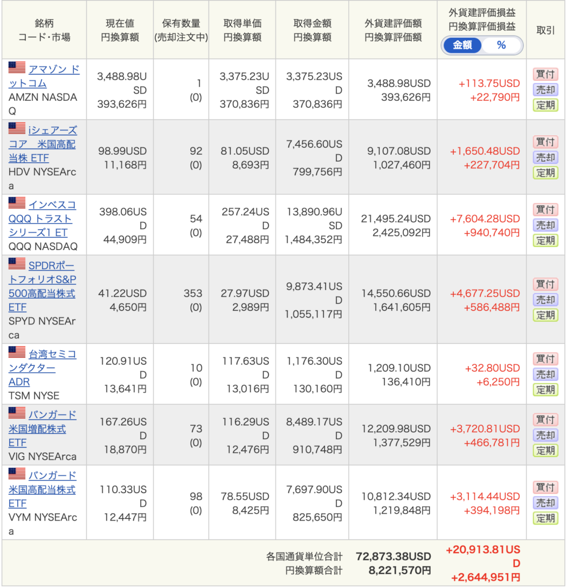Image resolution: width=566 pixels, height=587 pixels.
Task: Click 売却 for the SPYD row
Action: point(545,299)
